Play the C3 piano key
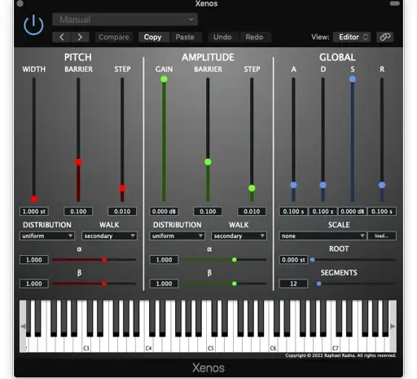The image size is (417, 379). click(86, 345)
